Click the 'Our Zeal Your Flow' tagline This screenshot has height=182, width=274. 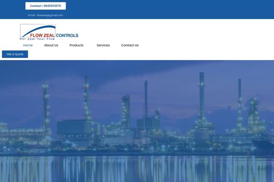(x=37, y=39)
